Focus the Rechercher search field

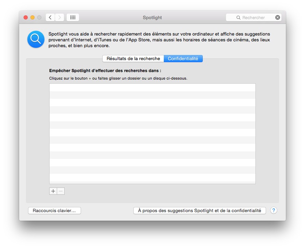tap(253, 17)
